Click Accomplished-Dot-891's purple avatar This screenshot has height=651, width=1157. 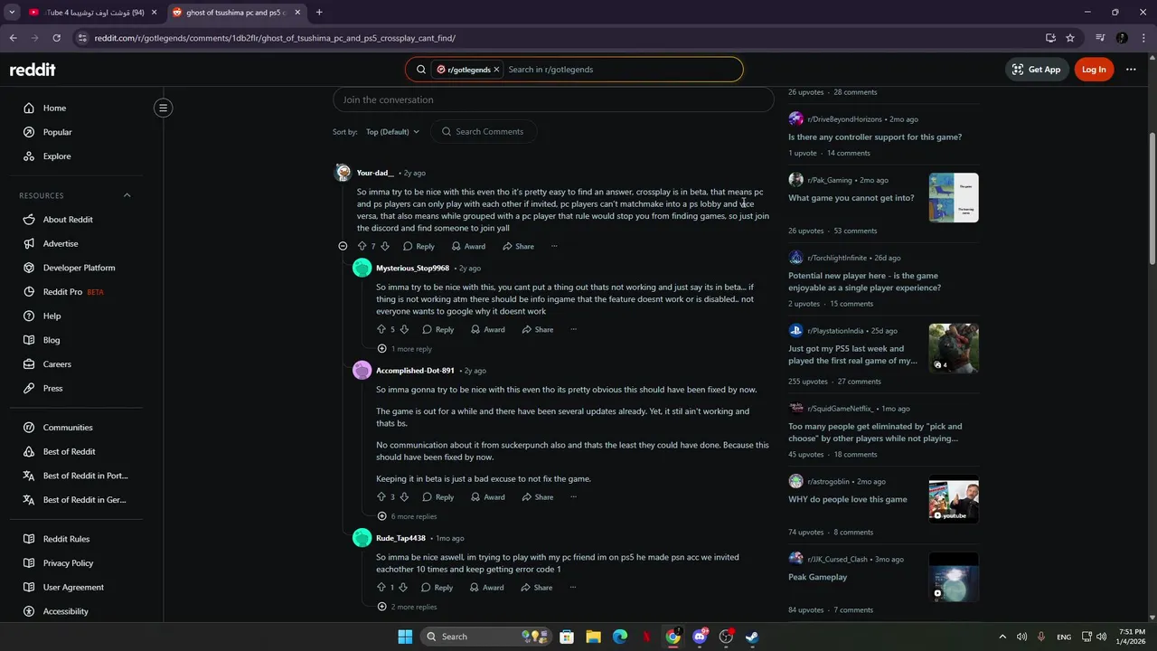click(362, 370)
